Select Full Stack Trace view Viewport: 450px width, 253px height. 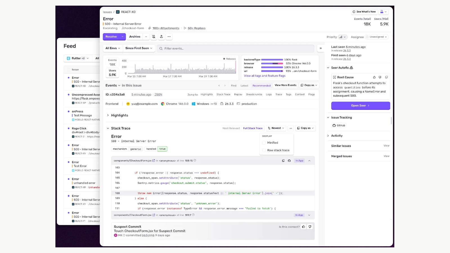click(x=253, y=128)
